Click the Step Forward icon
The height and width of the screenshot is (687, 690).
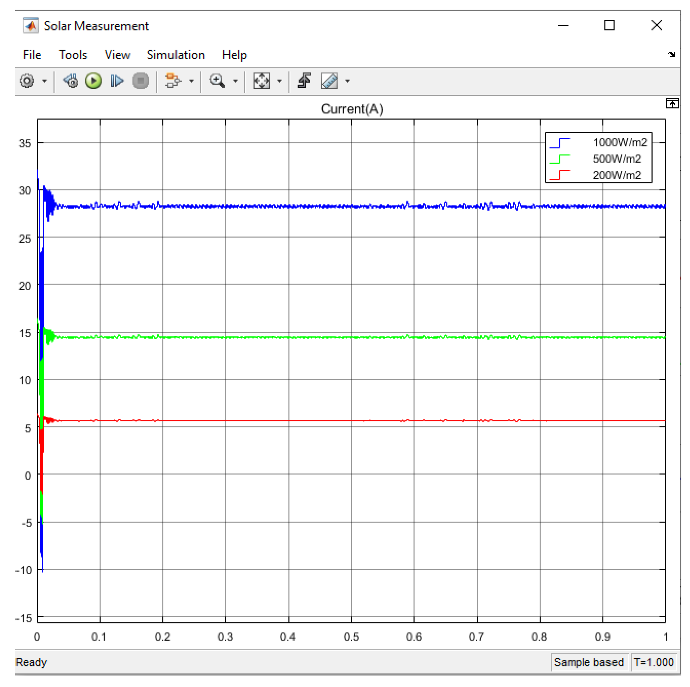[x=117, y=81]
